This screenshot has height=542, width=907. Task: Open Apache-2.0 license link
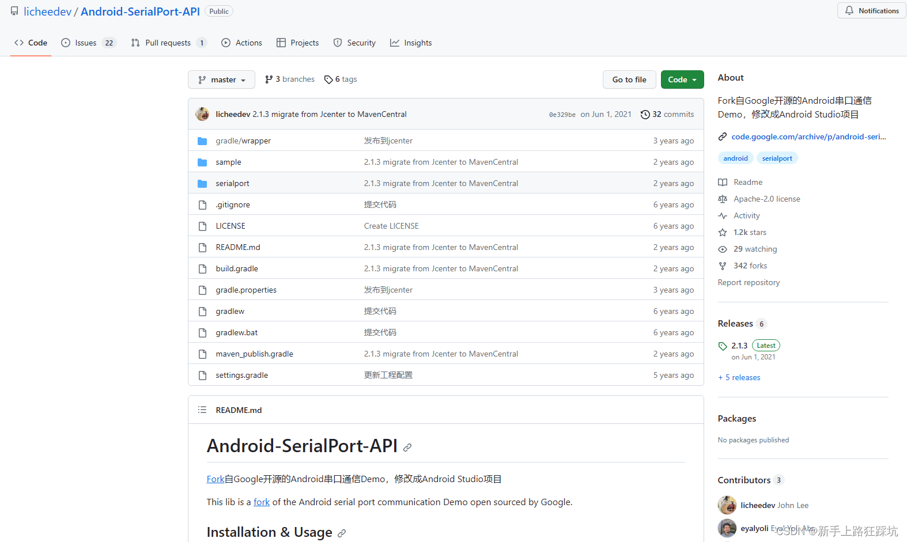click(x=767, y=199)
